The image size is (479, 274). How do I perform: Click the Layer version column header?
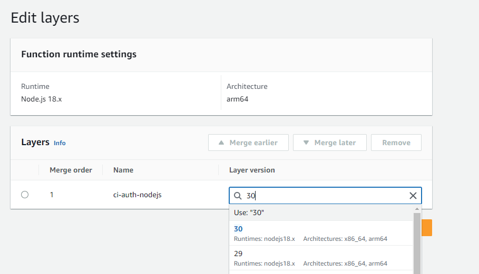coord(252,170)
